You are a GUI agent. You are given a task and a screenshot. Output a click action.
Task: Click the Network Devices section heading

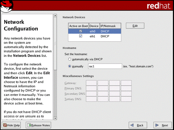(x=74, y=17)
